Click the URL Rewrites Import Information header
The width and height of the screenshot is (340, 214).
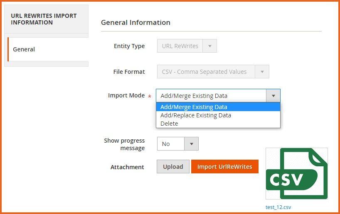click(x=44, y=19)
